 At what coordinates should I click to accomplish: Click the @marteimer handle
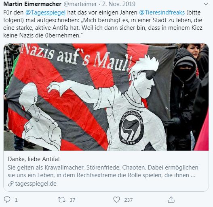point(80,4)
